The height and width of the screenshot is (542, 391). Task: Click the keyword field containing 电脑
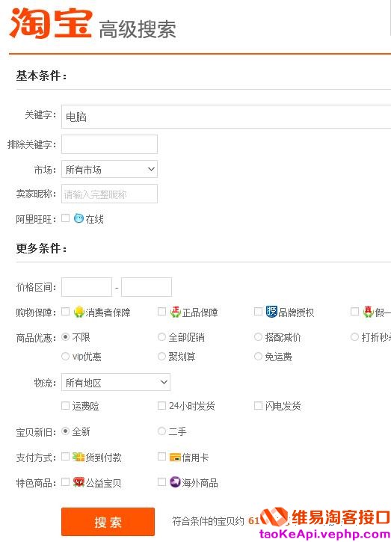[x=226, y=117]
